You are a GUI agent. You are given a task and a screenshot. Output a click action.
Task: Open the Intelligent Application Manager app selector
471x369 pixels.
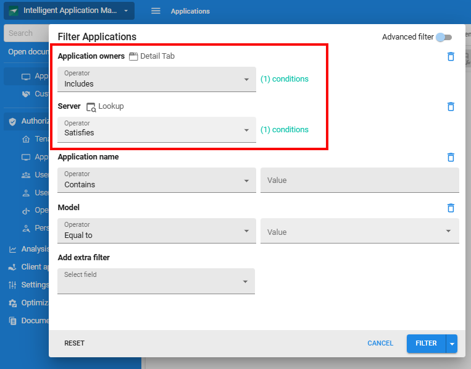coord(69,11)
